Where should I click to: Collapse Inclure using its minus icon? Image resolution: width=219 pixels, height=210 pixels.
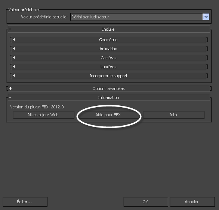pyautogui.click(x=10, y=29)
